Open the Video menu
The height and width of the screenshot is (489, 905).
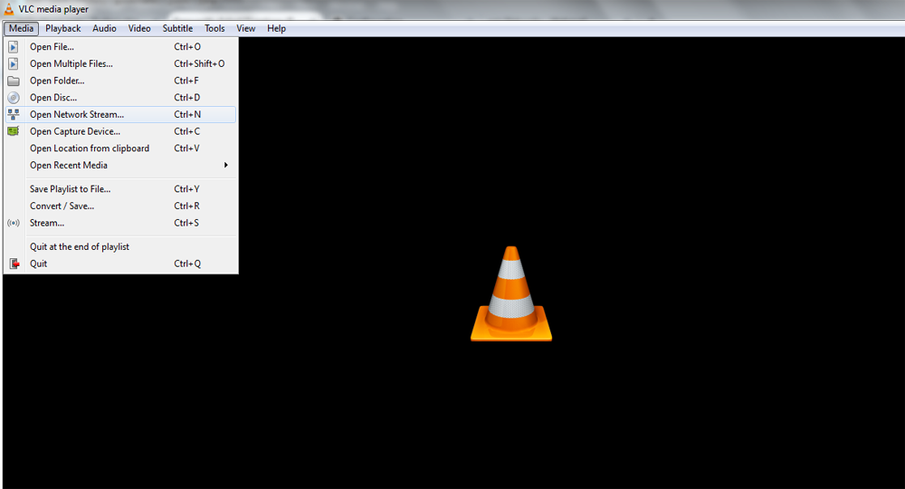pyautogui.click(x=139, y=28)
